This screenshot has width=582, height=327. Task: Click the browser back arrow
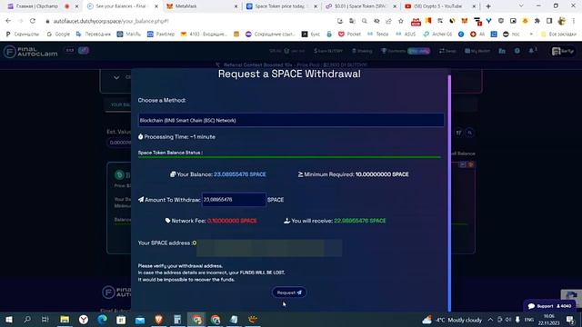pyautogui.click(x=8, y=21)
